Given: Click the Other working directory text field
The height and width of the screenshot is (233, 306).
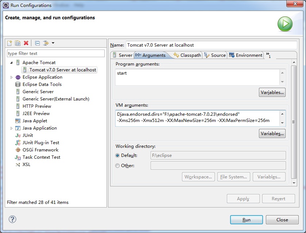Looking at the screenshot, I should click(x=218, y=166).
